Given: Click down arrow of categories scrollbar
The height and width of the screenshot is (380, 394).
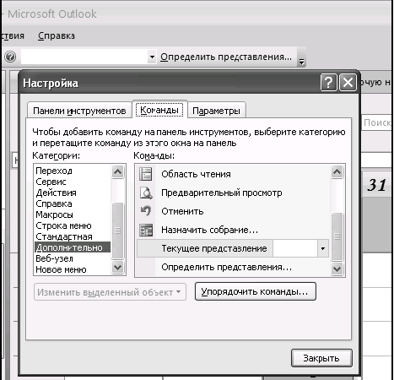Looking at the screenshot, I should click(x=117, y=267).
